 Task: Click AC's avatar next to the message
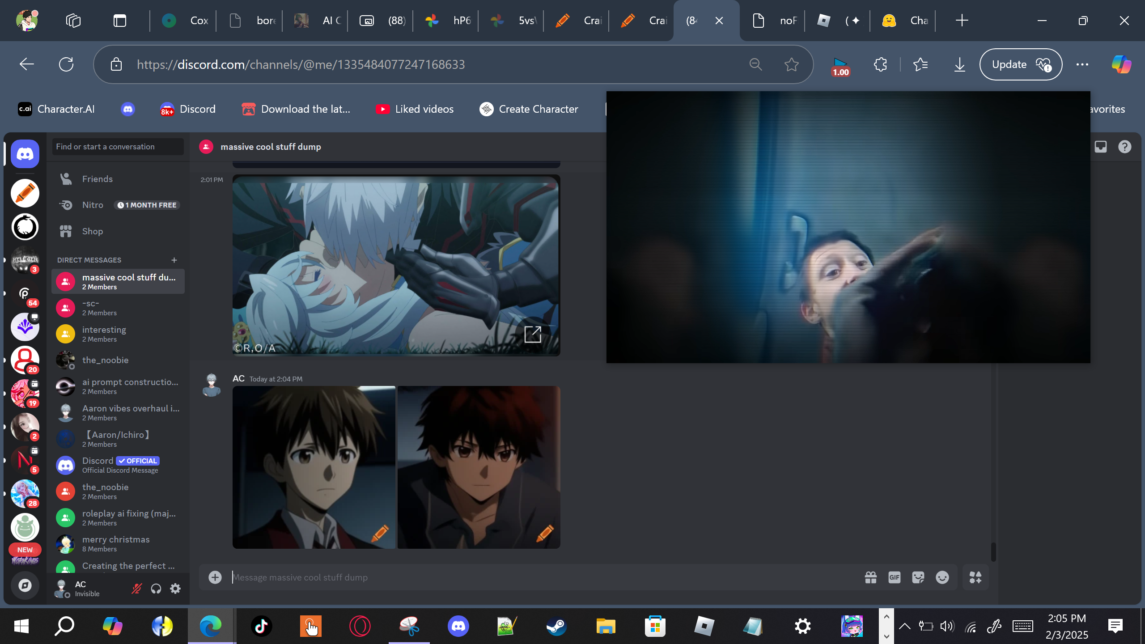212,385
